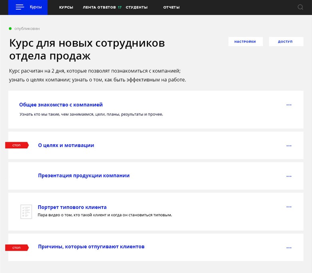Click the course title Курс для новых сотрудников
This screenshot has height=273, width=312.
[87, 49]
